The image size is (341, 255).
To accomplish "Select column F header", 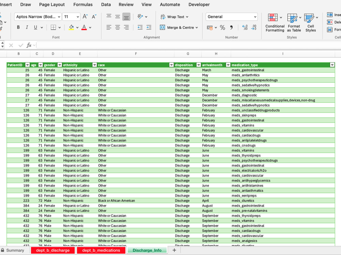I will [136, 54].
